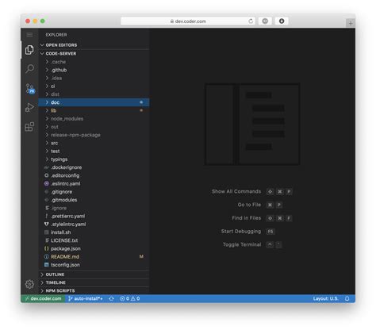Expand the selected doc folder
The width and height of the screenshot is (376, 330).
pyautogui.click(x=94, y=102)
